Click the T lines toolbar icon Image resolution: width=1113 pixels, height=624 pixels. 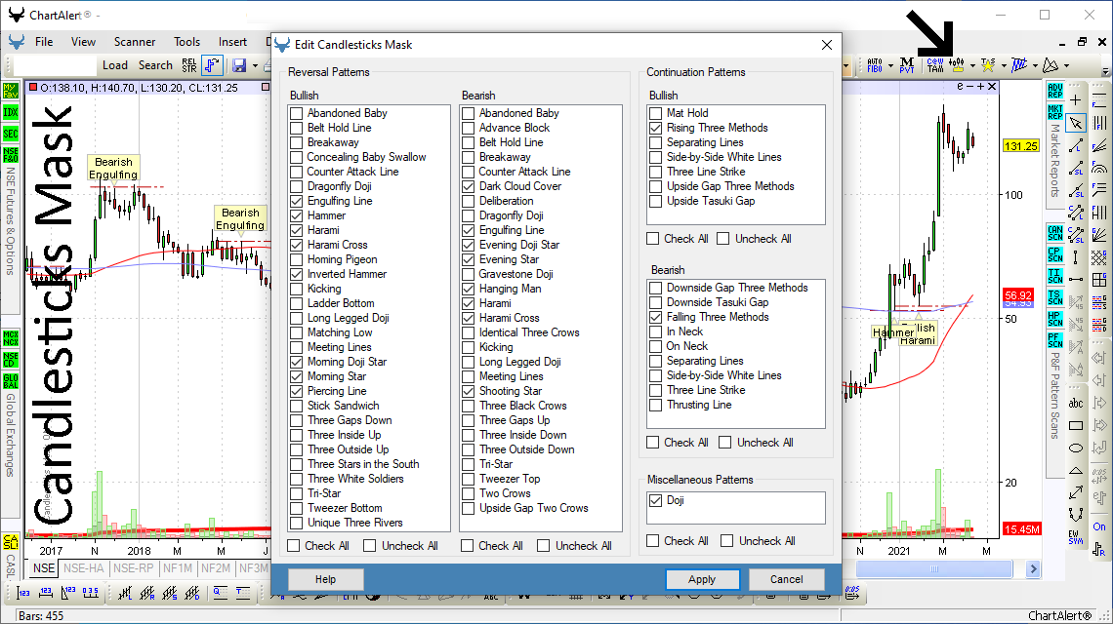pyautogui.click(x=243, y=593)
